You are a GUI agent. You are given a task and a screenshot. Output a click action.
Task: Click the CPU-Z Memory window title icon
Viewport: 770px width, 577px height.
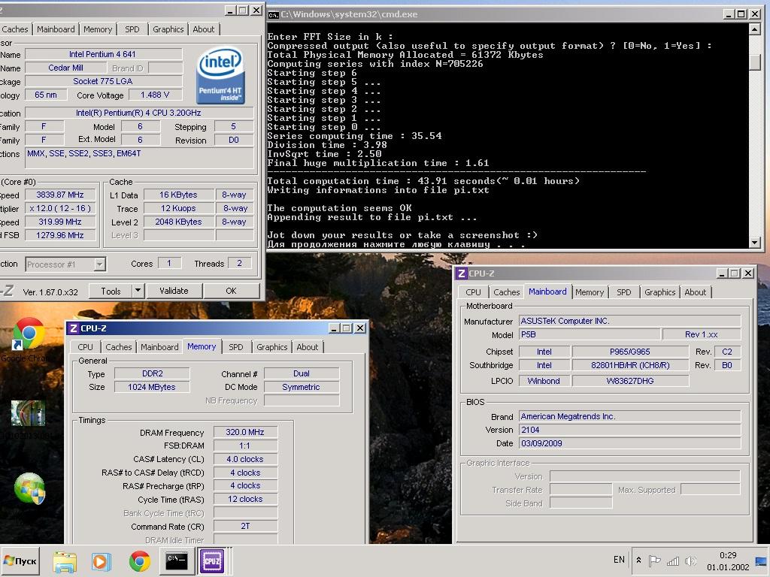click(x=74, y=328)
